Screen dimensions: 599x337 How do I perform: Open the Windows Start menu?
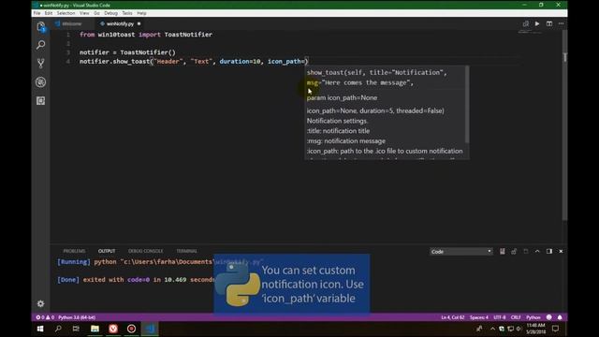[40, 329]
